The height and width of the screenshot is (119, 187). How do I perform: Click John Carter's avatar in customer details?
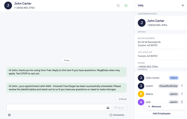142,23
